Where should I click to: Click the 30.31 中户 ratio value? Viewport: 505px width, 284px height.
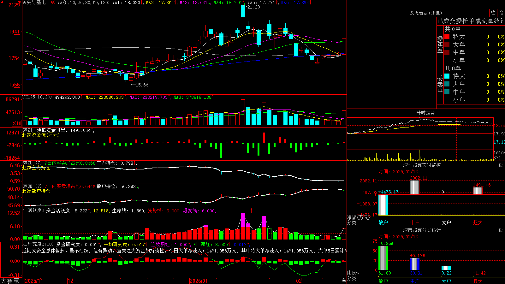point(416,273)
